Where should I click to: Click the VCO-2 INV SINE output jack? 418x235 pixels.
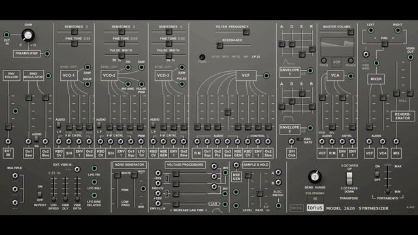[x=128, y=84]
